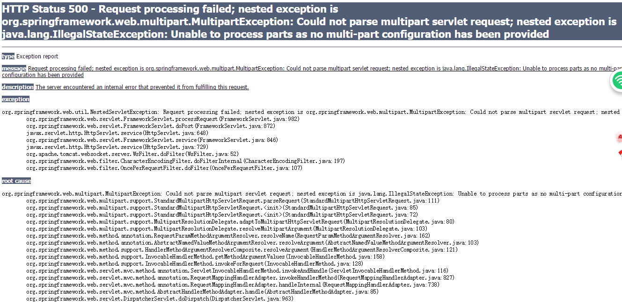This screenshot has width=622, height=302.
Task: Click the DispatcherServlet.doDispatch trace line
Action: pyautogui.click(x=160, y=299)
